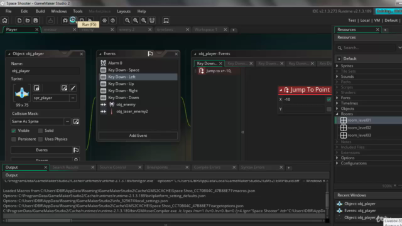Image resolution: width=402 pixels, height=226 pixels.
Task: Edit sprite with the pencil-square icon
Action: [x=64, y=88]
